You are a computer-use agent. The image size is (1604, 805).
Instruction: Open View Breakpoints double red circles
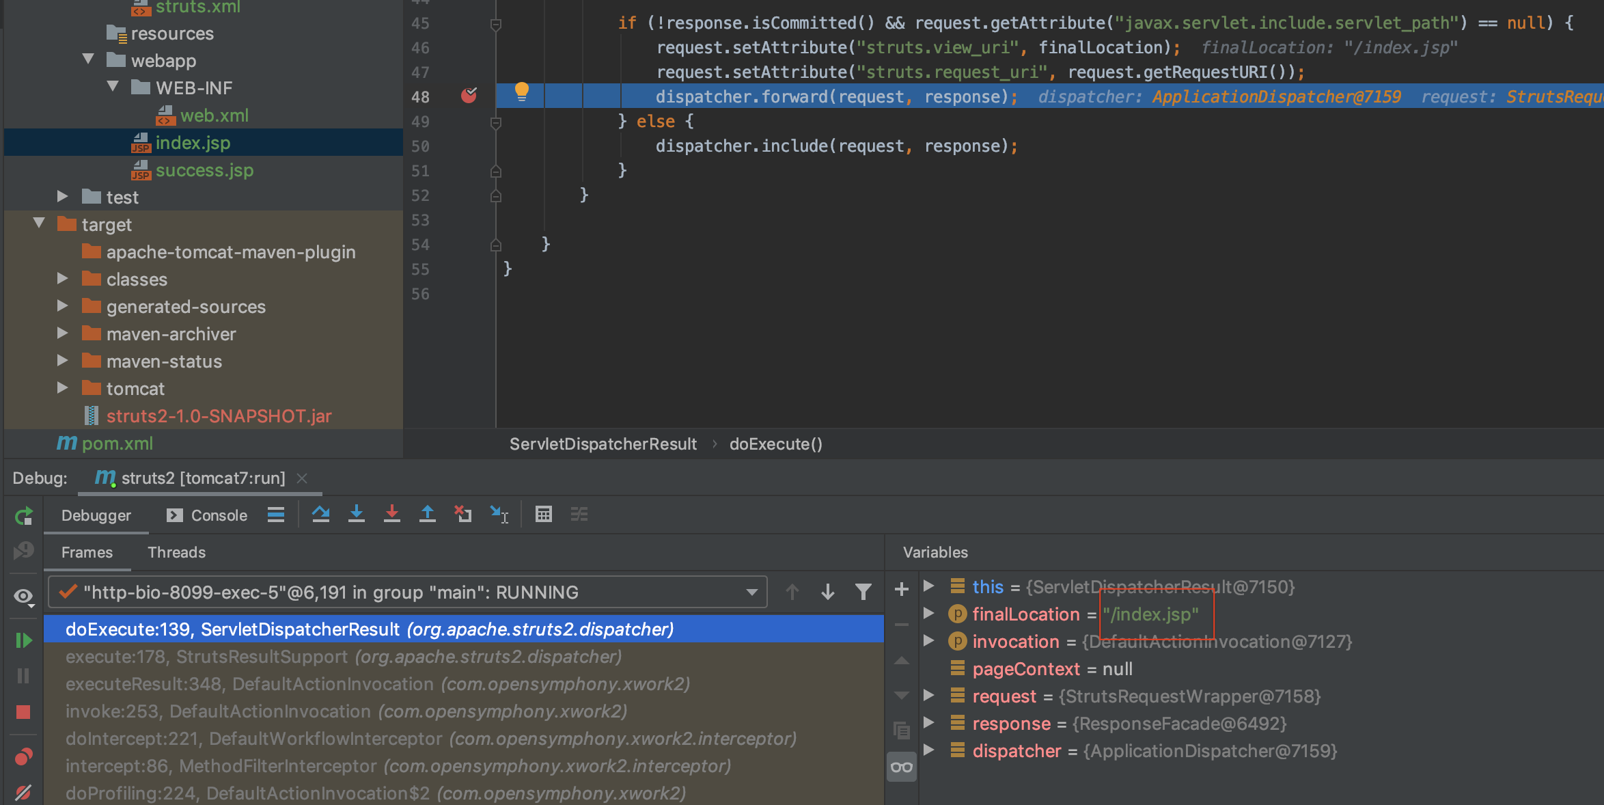click(24, 756)
